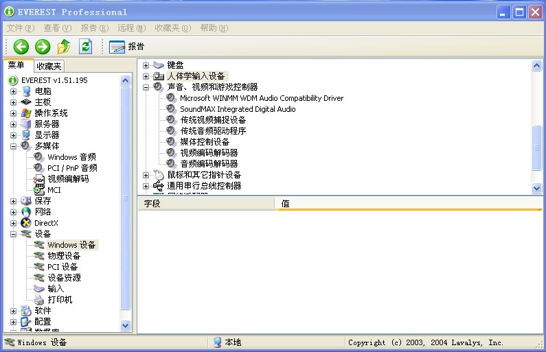This screenshot has height=352, width=546.
Task: Click the left tree scrollbar down arrow
Action: (126, 325)
